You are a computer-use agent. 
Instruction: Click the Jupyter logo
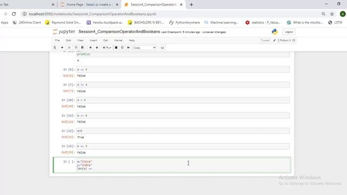tap(64, 31)
